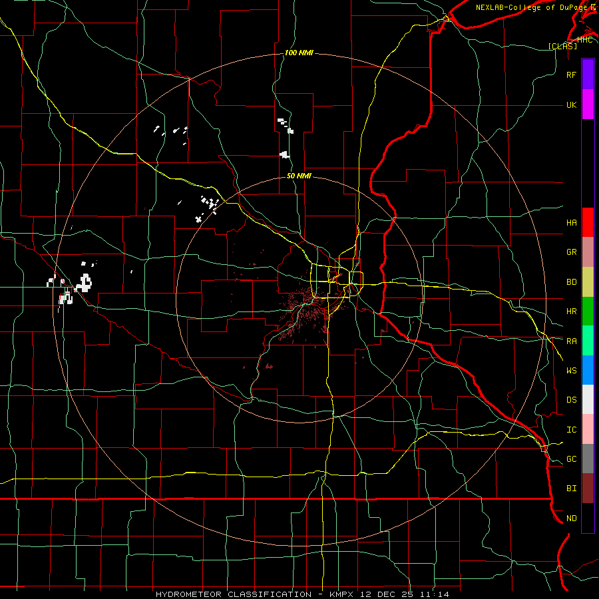599x599 pixels.
Task: Click the HR legend label
Action: (x=571, y=311)
